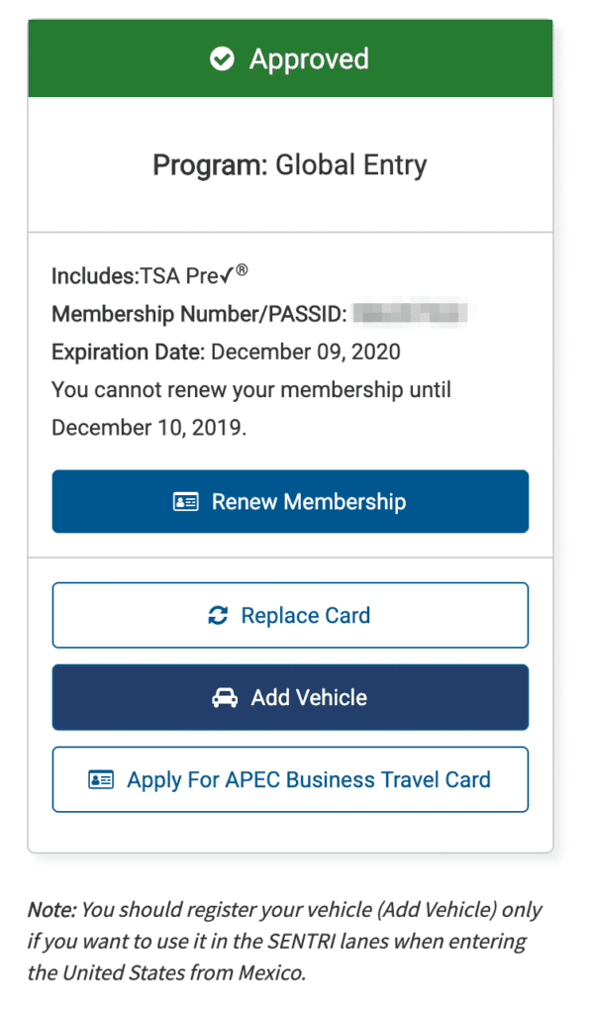Click the checkmark icon in the Approved banner
Image resolution: width=592 pixels, height=1014 pixels.
[217, 58]
